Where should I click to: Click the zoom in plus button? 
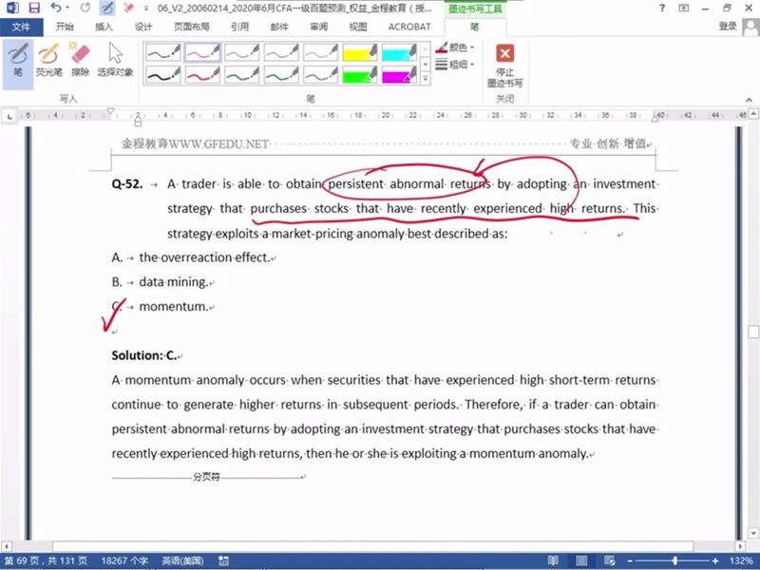coord(715,560)
